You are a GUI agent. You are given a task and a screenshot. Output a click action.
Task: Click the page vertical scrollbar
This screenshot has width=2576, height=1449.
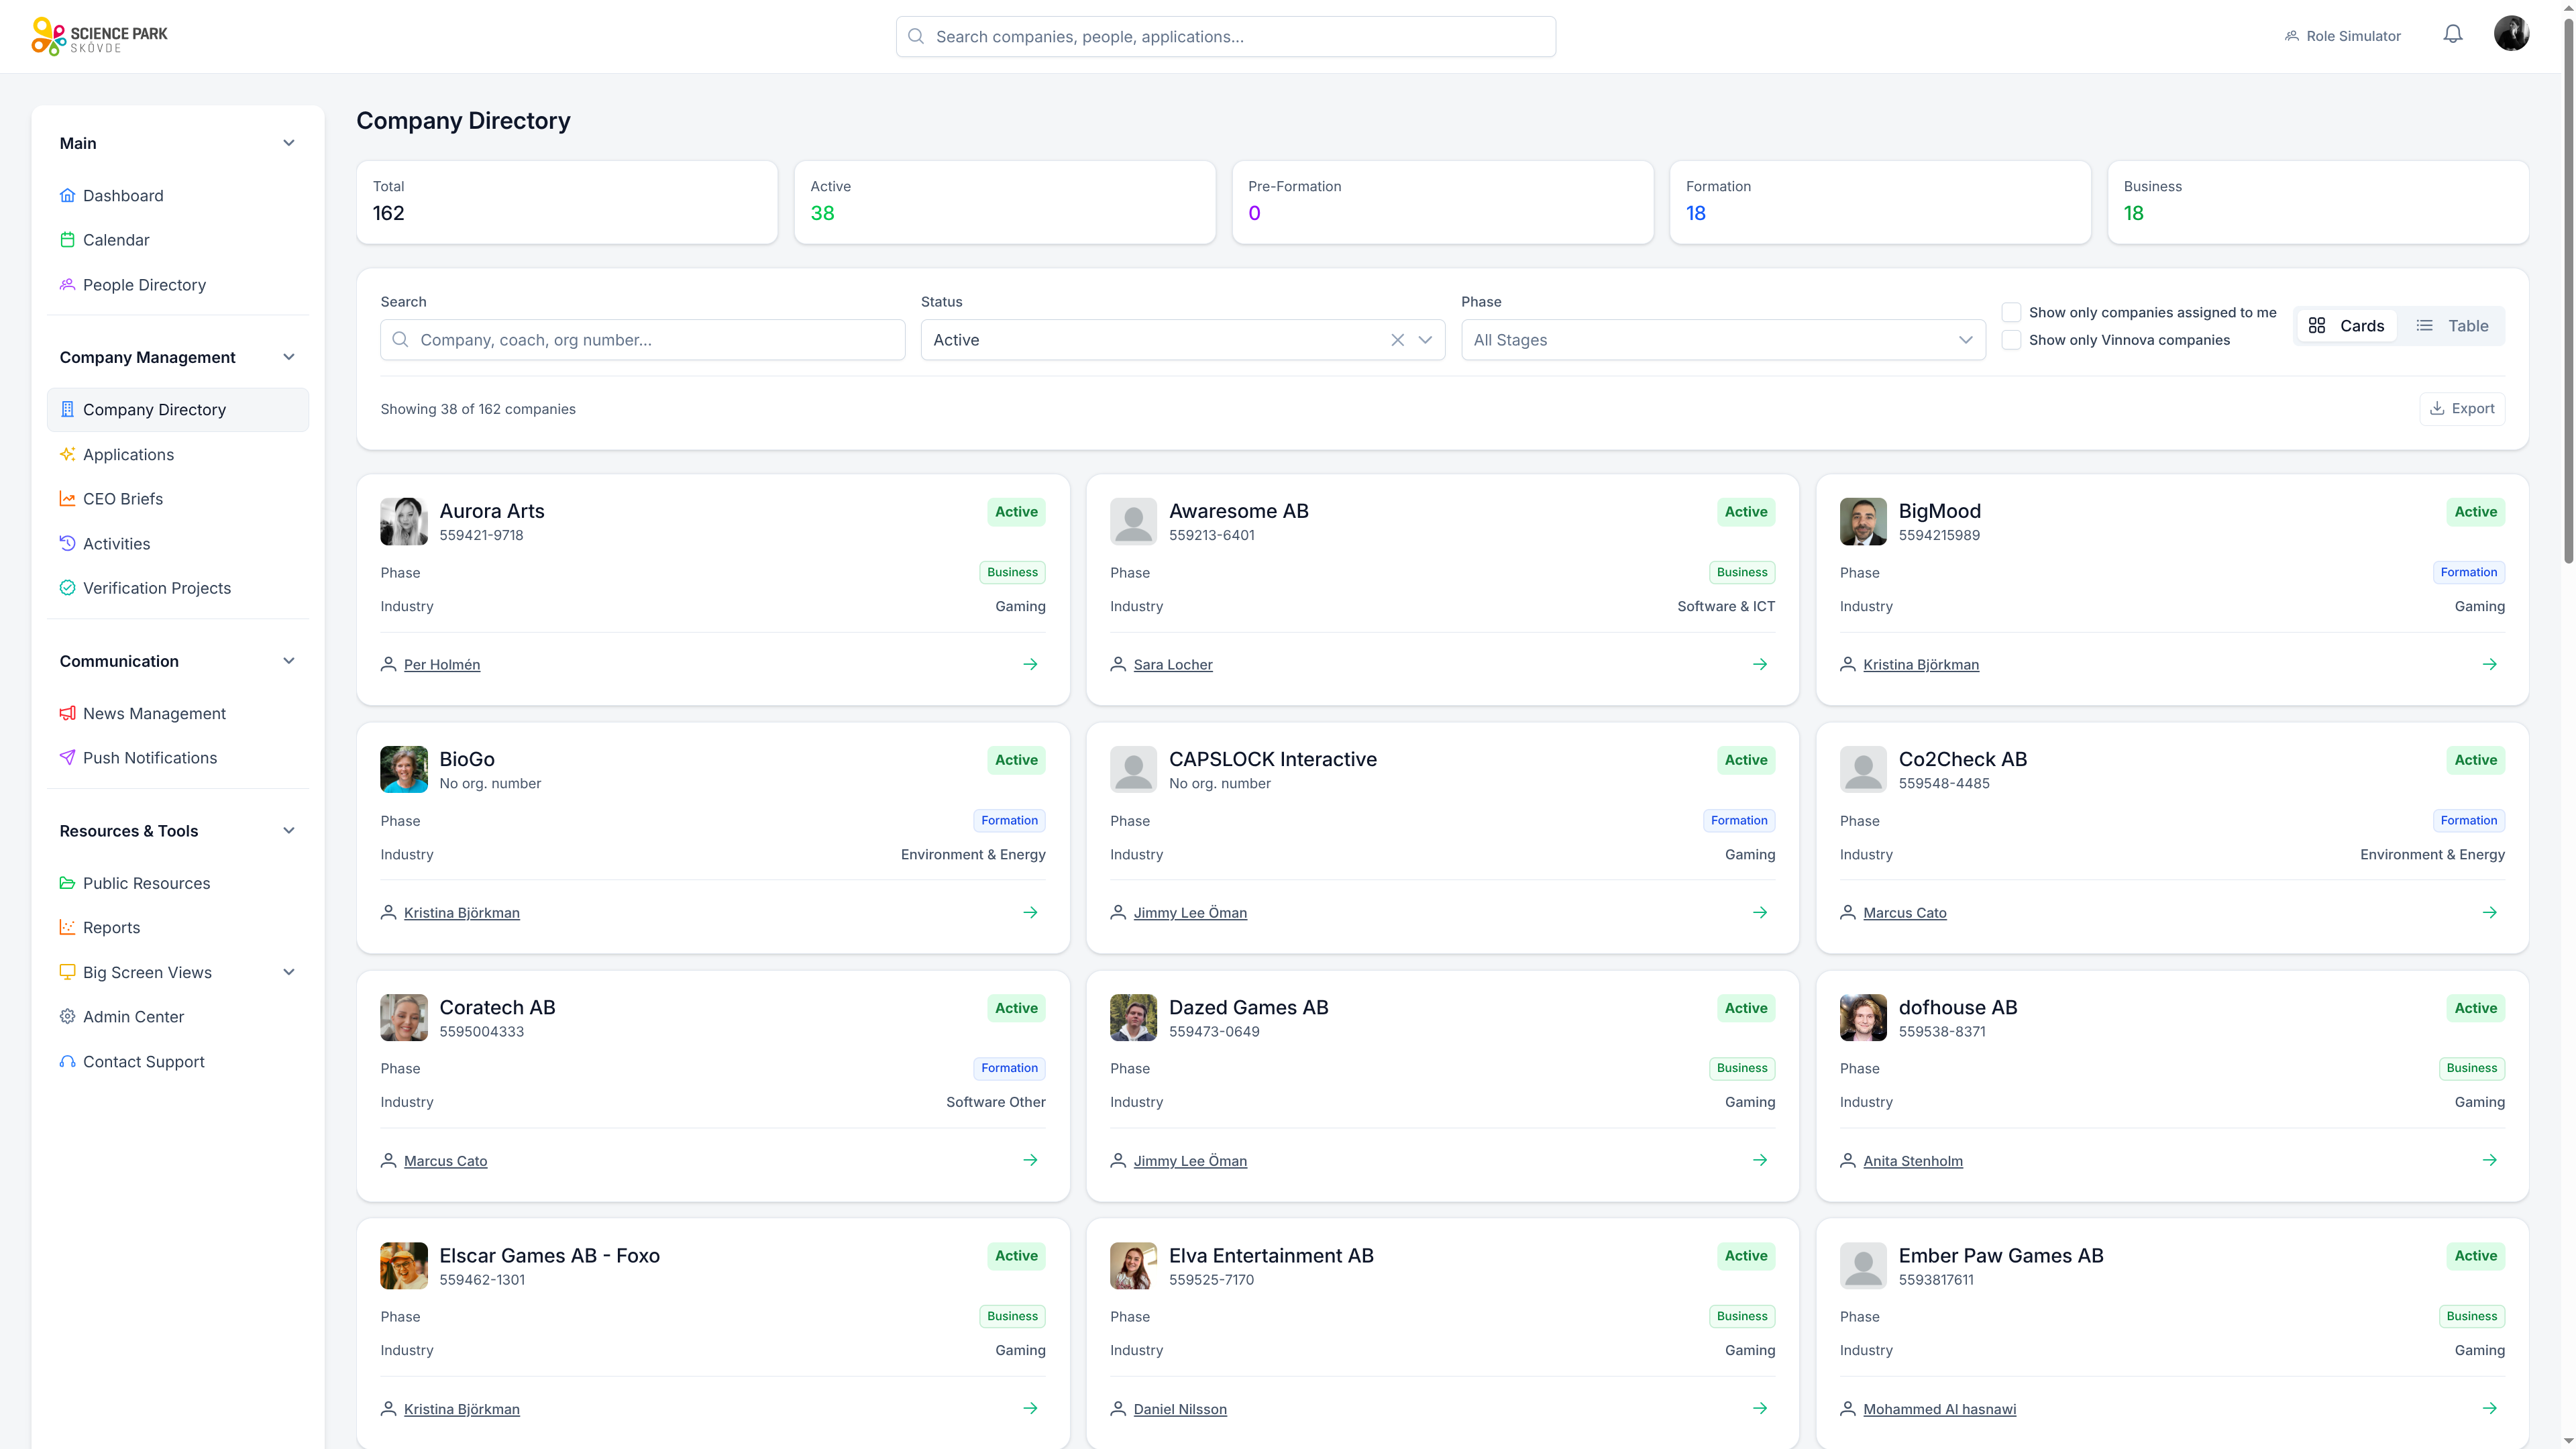2568,290
